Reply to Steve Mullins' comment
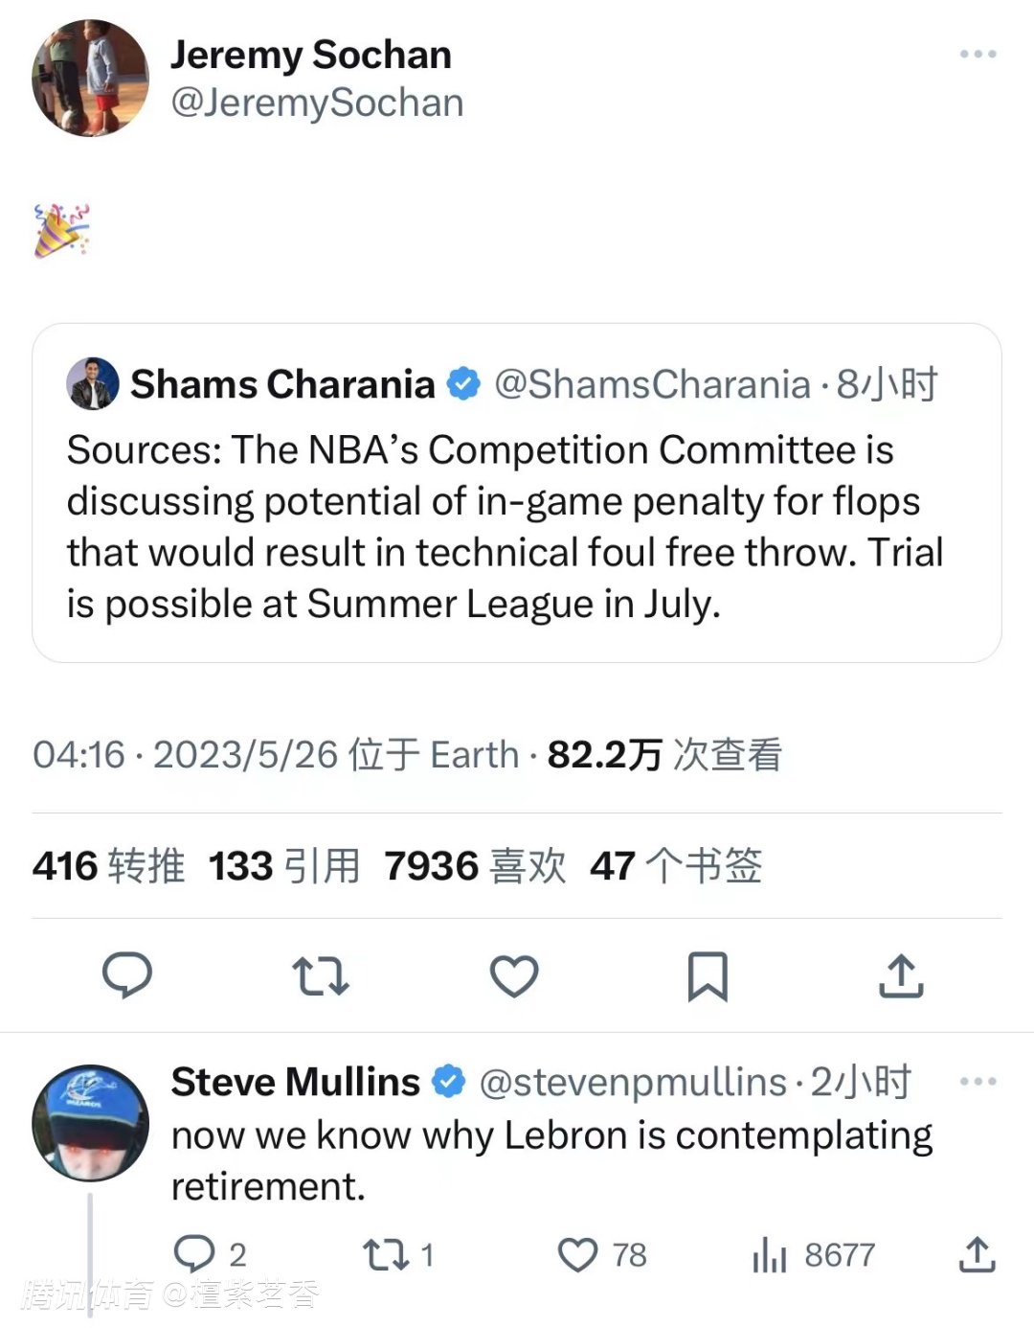Image resolution: width=1034 pixels, height=1328 pixels. 194,1253
